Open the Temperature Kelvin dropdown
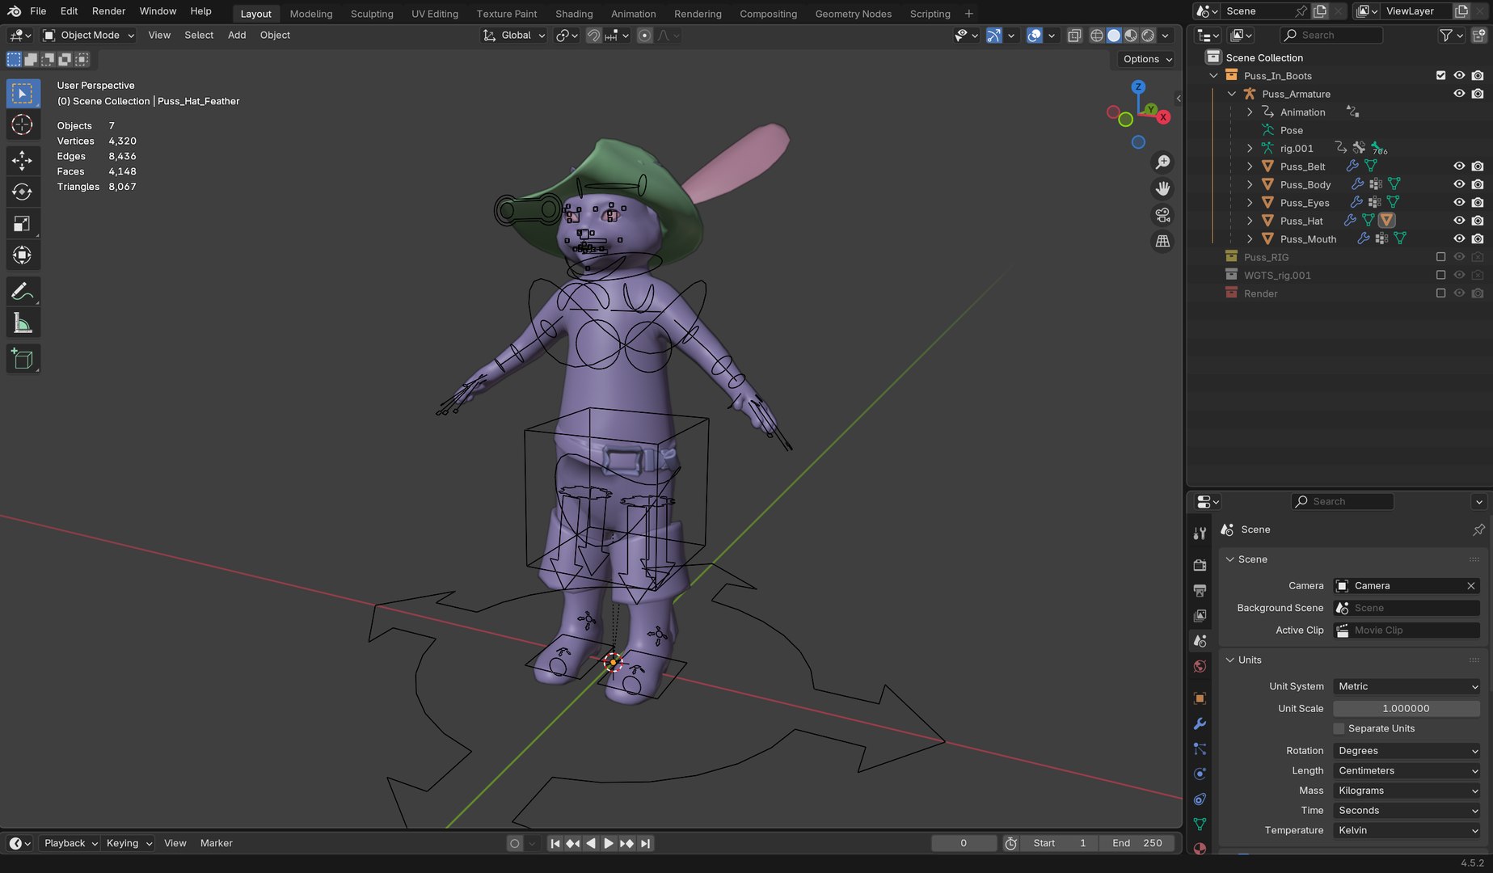 pos(1407,830)
